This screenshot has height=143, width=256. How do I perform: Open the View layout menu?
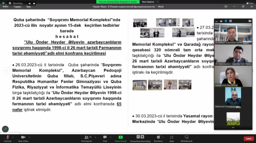[250, 3]
